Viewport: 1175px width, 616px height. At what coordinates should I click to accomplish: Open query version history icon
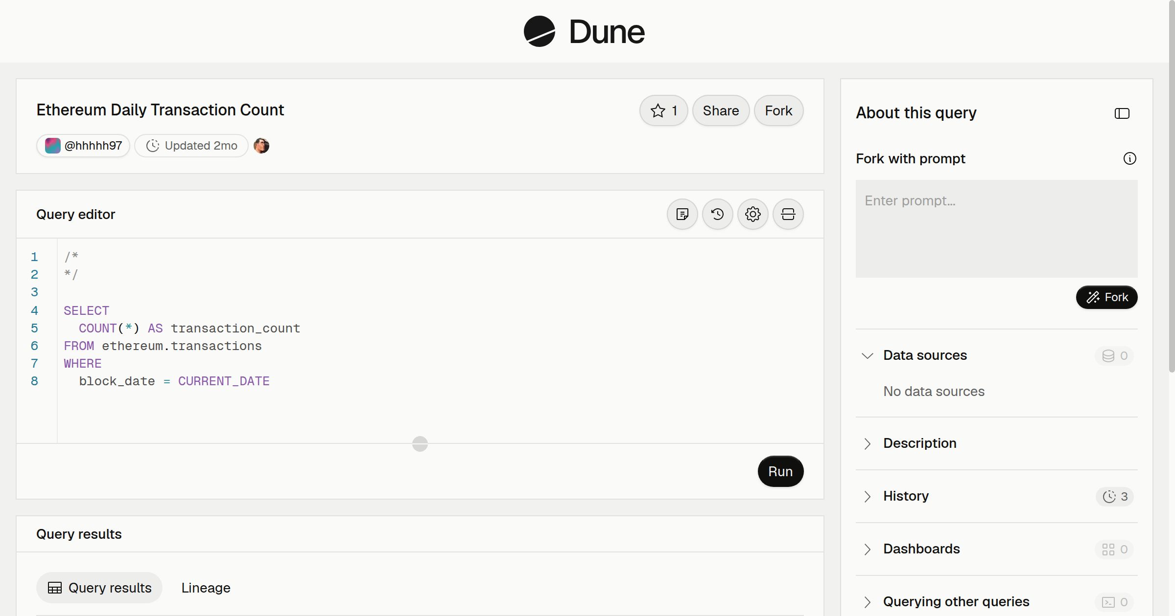[718, 214]
